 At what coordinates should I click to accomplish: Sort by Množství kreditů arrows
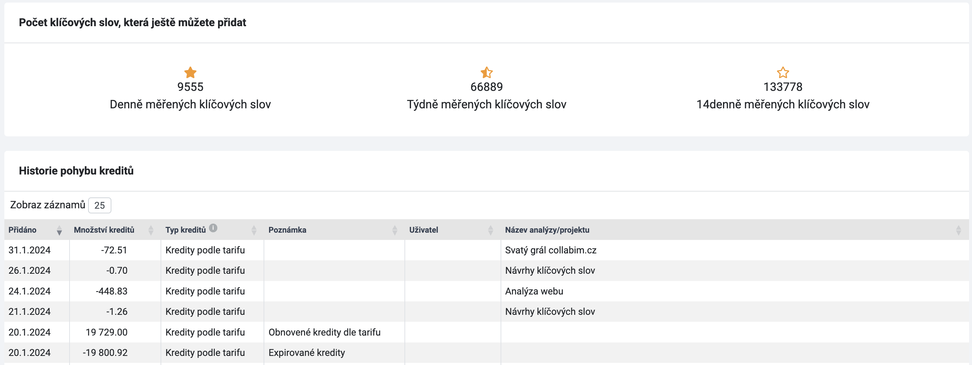(151, 230)
